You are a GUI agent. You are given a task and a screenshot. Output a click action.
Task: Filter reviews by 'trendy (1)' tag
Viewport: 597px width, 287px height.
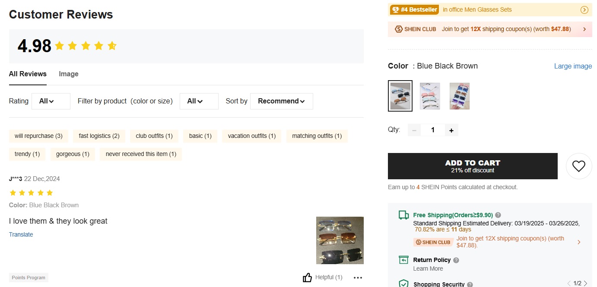(27, 154)
